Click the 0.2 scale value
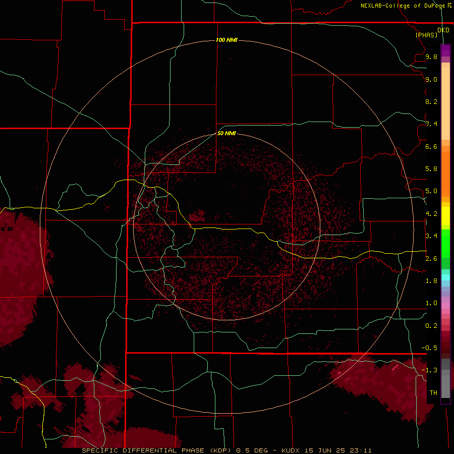 pyautogui.click(x=431, y=326)
